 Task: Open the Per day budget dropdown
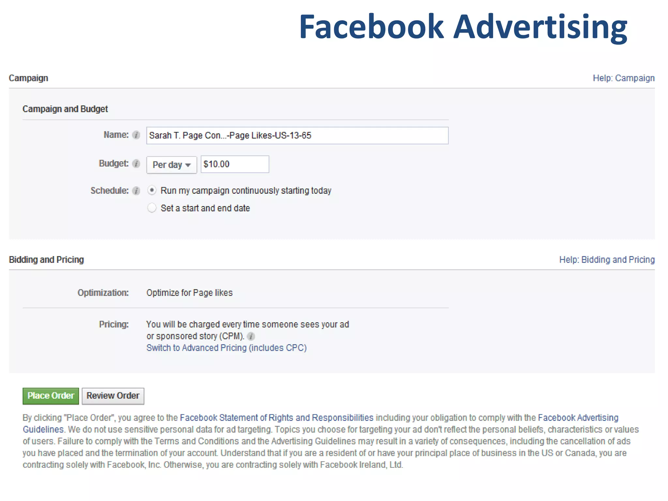click(172, 165)
